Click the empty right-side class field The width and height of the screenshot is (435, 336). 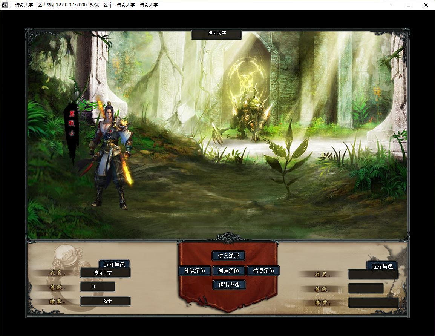tap(374, 303)
